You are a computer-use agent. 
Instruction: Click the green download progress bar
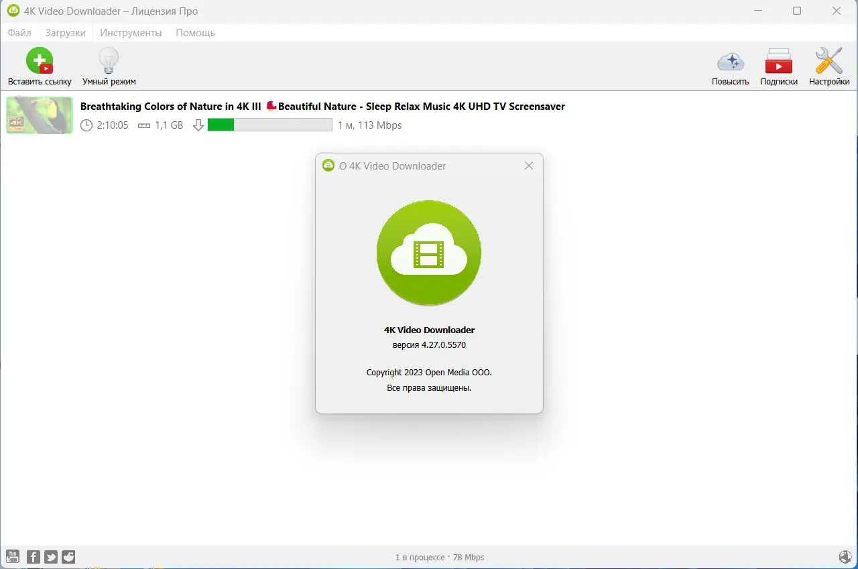269,125
